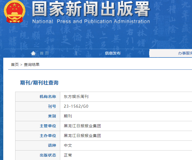Viewport: 192px width, 160px height.
Task: Select 黑龙江日报报业集团 in 主办单位 row
Action: point(82,136)
